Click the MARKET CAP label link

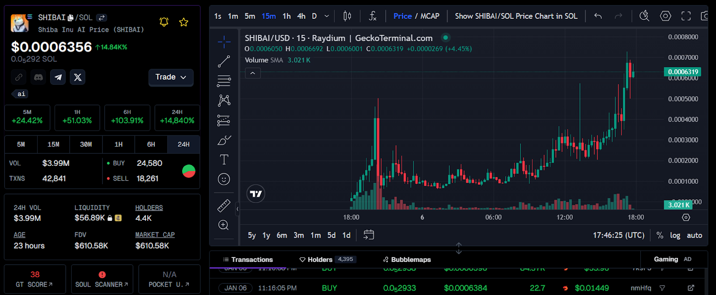tap(155, 235)
